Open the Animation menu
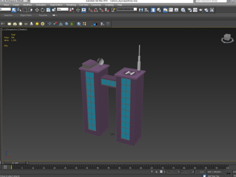The width and height of the screenshot is (236, 177). coord(41,5)
